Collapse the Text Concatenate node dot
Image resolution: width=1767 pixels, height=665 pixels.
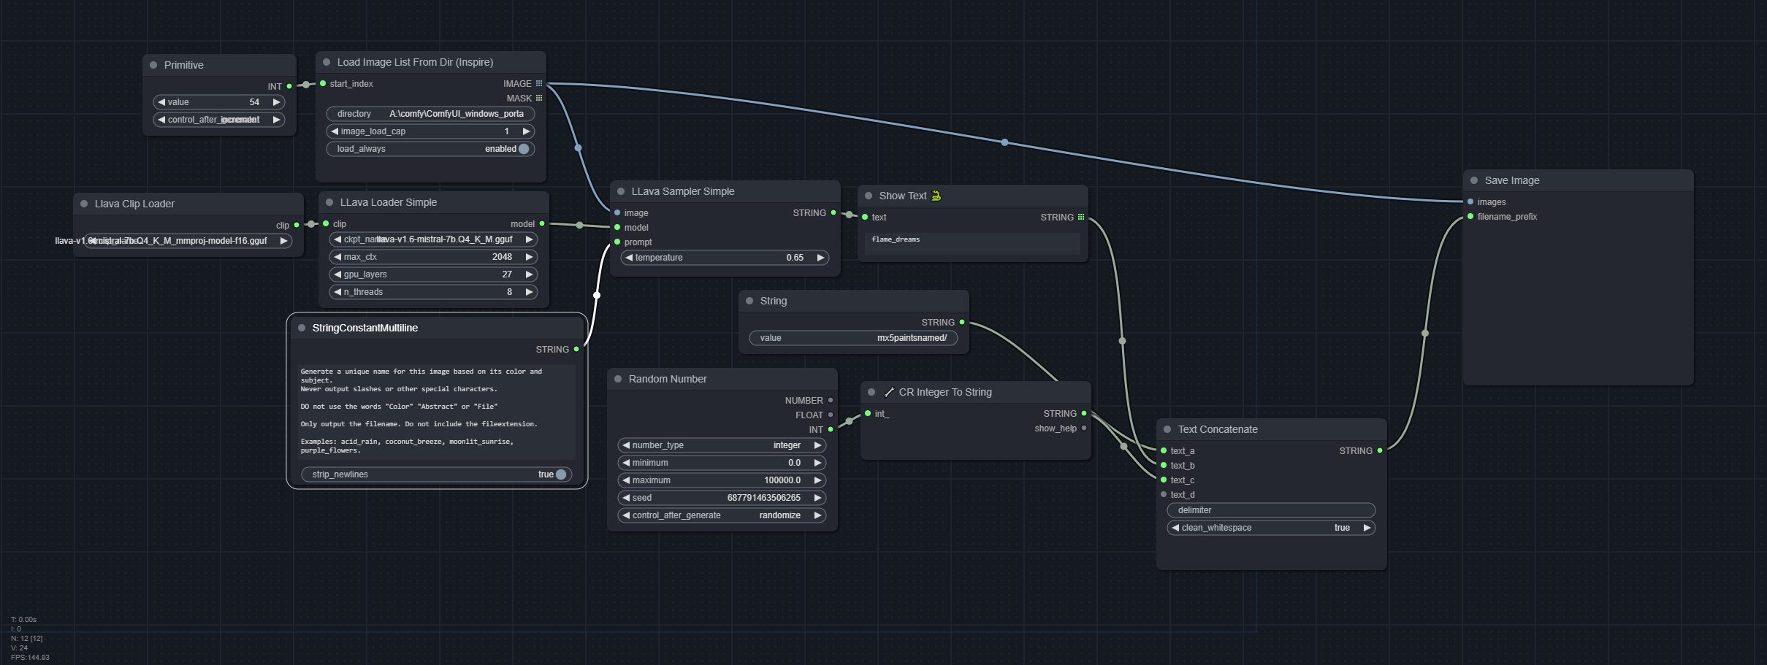tap(1167, 429)
